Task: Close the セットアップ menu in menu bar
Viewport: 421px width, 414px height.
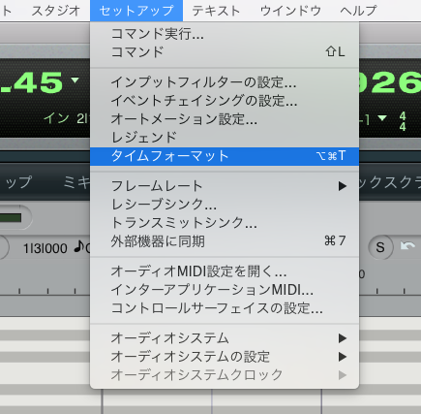Action: tap(136, 11)
